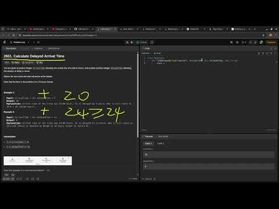Screen dimensions: 279x209
Task: Switch to the ChatGPT browser tab
Action: (x=196, y=29)
